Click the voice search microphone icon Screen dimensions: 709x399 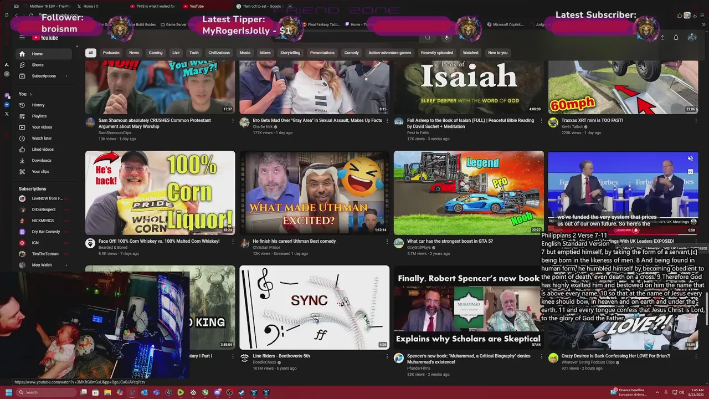pyautogui.click(x=446, y=38)
